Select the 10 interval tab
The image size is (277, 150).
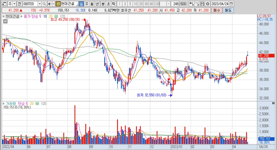135,4
